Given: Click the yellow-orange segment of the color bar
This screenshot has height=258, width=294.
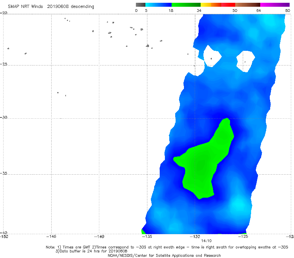Looking at the screenshot, I should pos(211,5).
